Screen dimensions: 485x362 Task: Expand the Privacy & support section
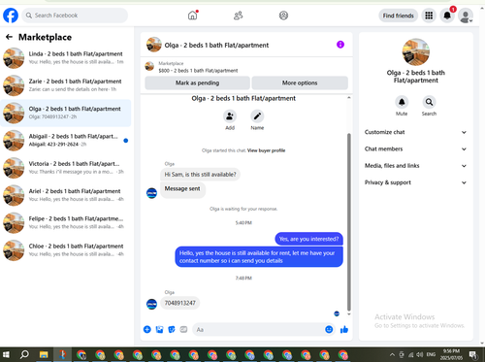point(415,182)
